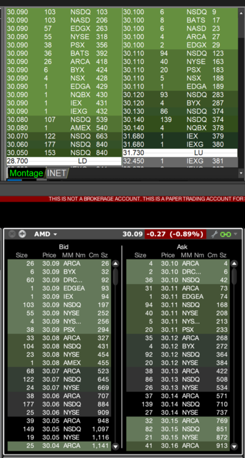Select AMD bid row 30.05 NYSE 1,116
Viewport: 245px width, 458px height.
pyautogui.click(x=59, y=437)
